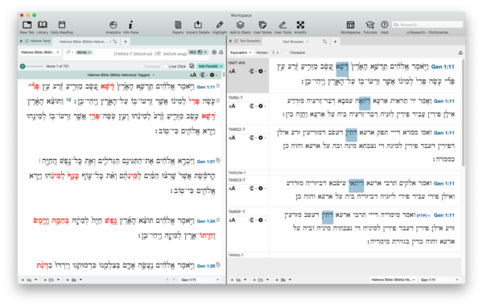
Task: Click Gen 1:11 reference in HMT-W4 row
Action: coord(442,67)
